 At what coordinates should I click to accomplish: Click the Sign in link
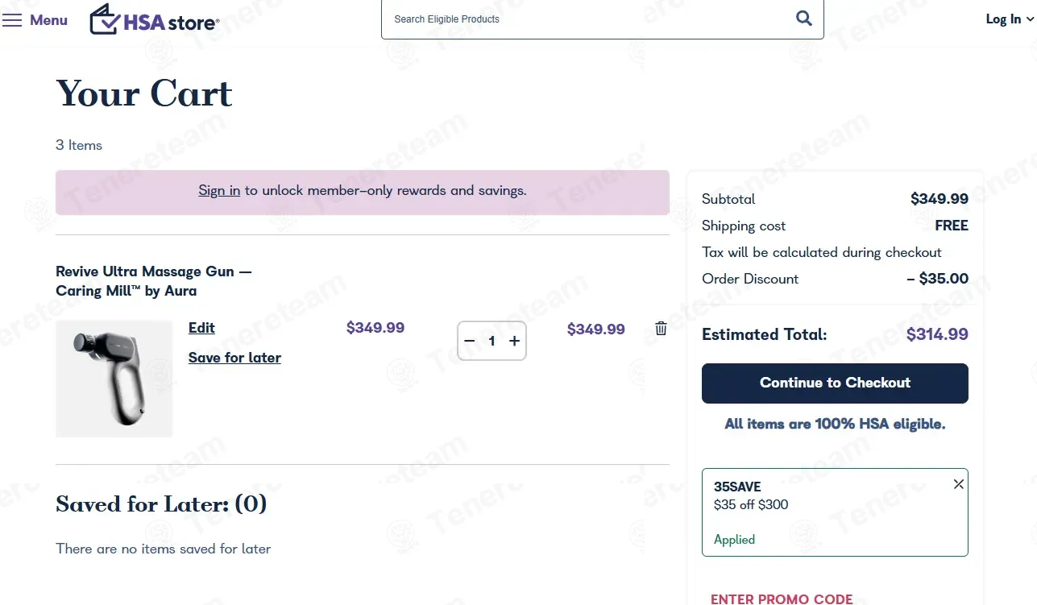pyautogui.click(x=219, y=191)
